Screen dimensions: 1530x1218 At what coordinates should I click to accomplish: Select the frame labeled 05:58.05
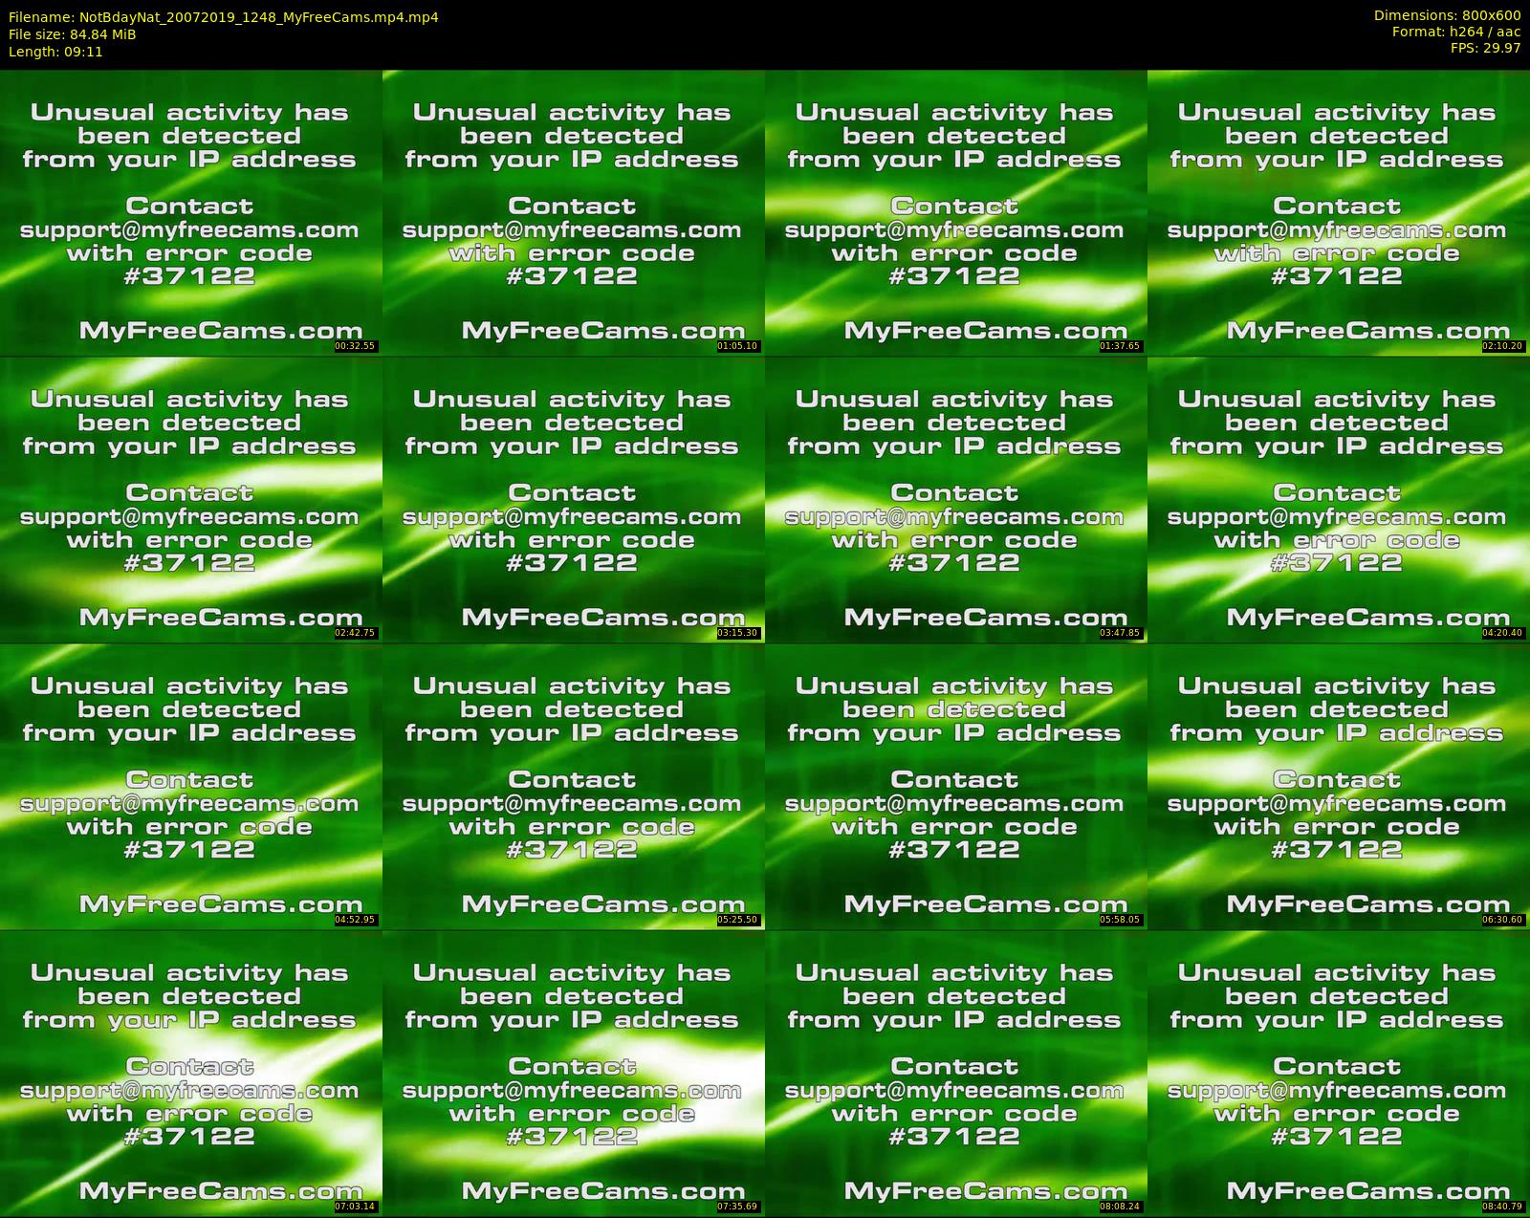pyautogui.click(x=955, y=786)
